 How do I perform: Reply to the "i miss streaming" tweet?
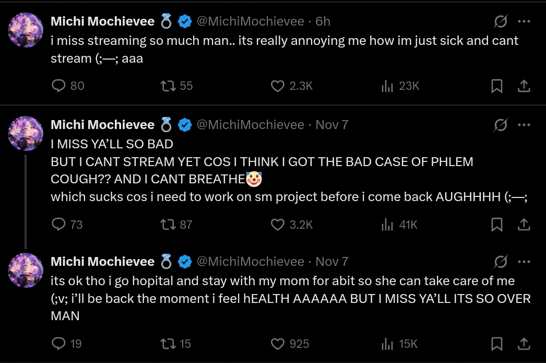tap(59, 86)
